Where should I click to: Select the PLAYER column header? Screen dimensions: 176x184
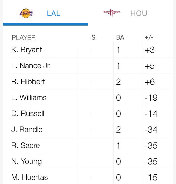(x=24, y=38)
